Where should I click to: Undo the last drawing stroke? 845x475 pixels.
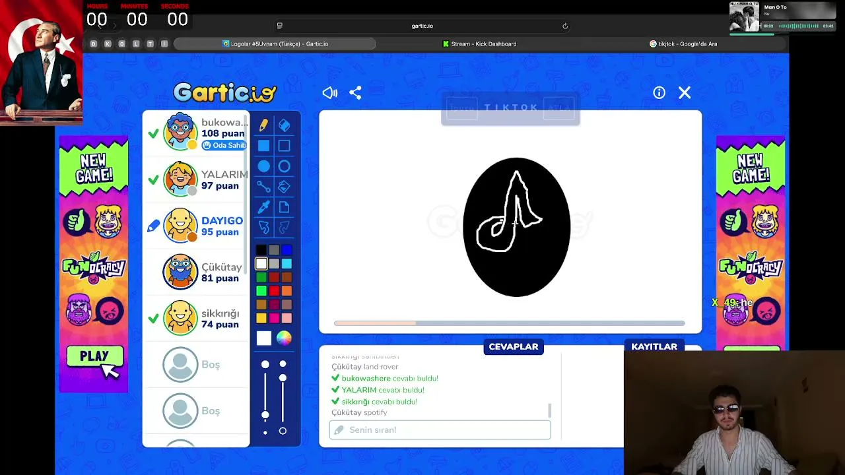263,228
